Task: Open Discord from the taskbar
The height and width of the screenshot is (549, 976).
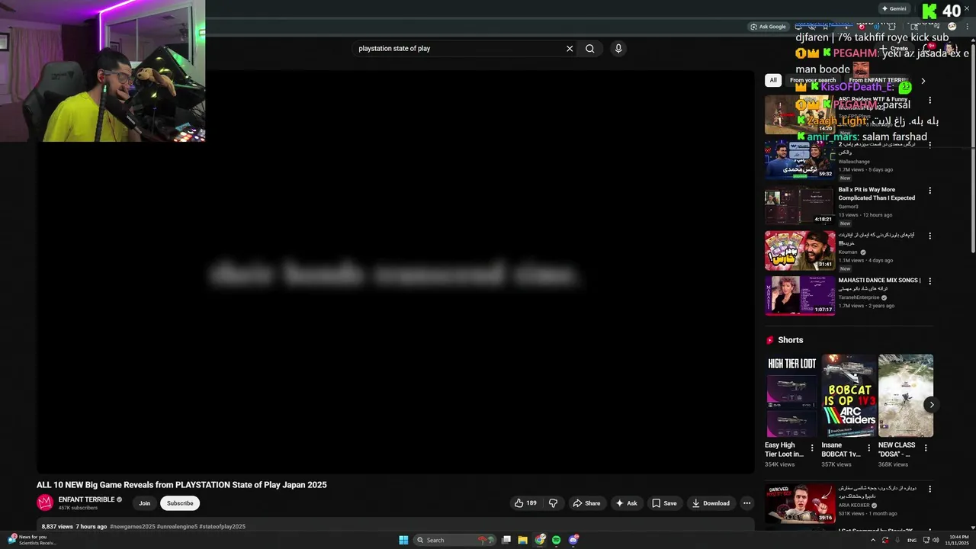Action: coord(573,540)
